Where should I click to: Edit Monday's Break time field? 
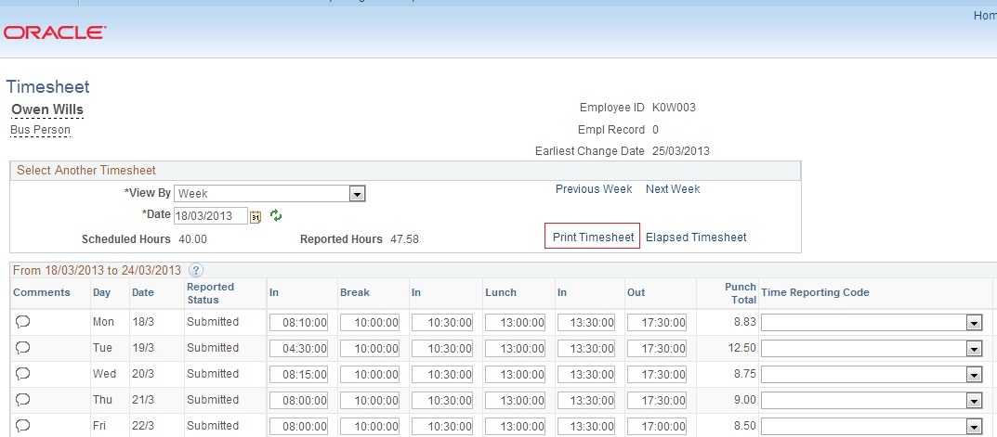(x=370, y=323)
